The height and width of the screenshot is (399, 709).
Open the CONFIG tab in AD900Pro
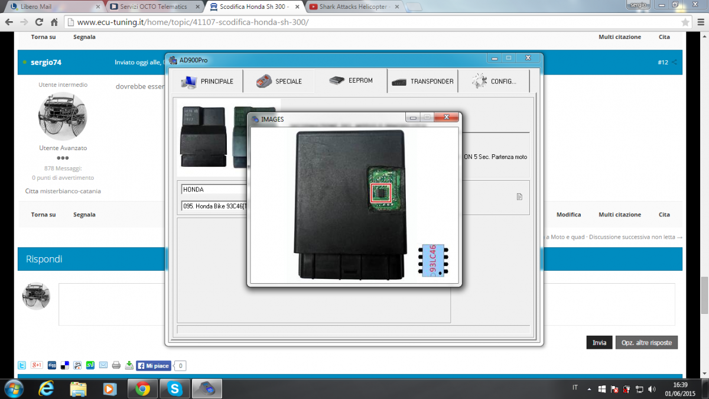point(494,82)
